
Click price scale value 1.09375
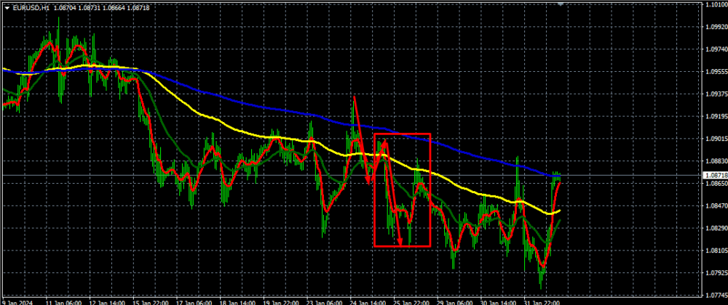point(718,94)
